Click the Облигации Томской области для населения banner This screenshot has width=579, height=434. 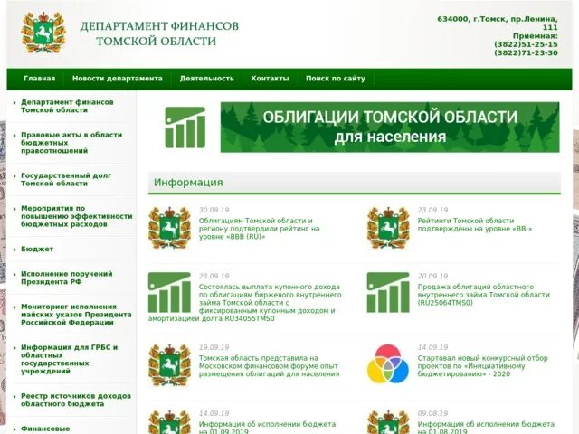tap(390, 127)
